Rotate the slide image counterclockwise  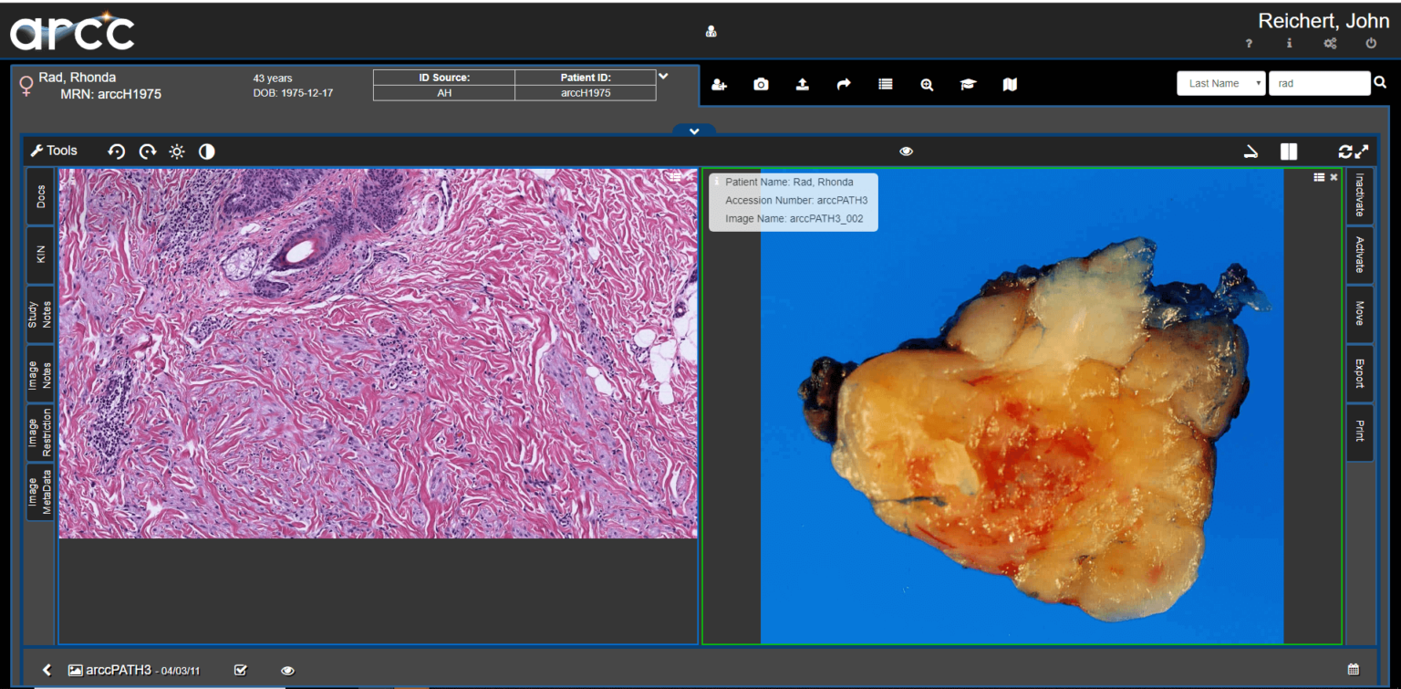(x=117, y=151)
